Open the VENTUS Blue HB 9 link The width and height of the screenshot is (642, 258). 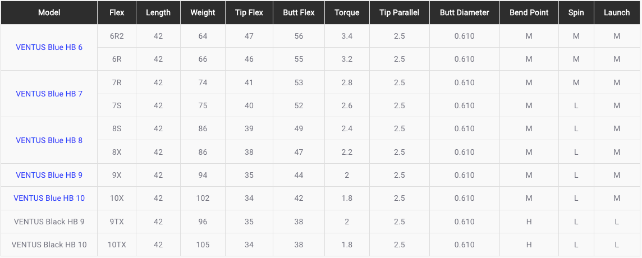point(49,175)
